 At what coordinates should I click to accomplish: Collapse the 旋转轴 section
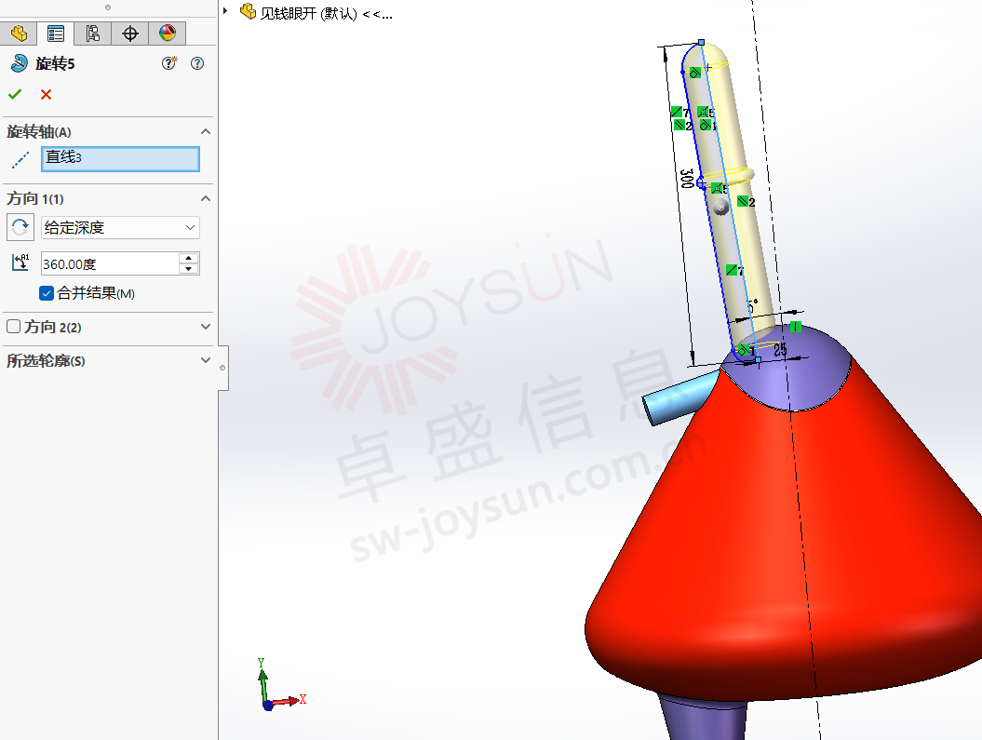click(x=206, y=132)
